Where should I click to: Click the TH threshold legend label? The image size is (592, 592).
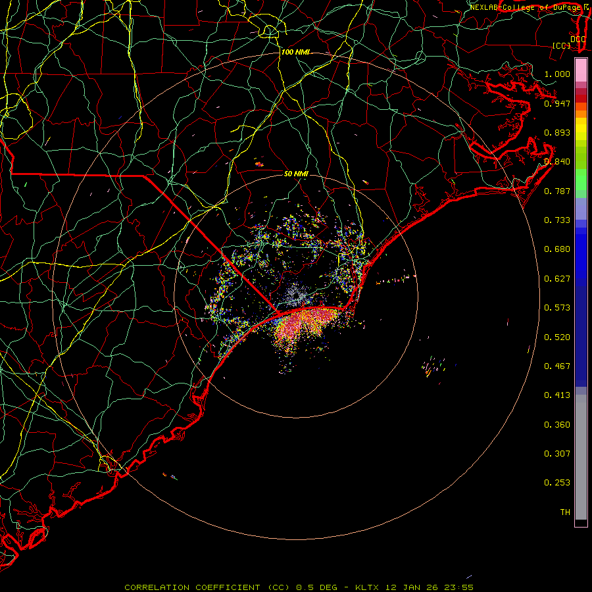(x=565, y=512)
